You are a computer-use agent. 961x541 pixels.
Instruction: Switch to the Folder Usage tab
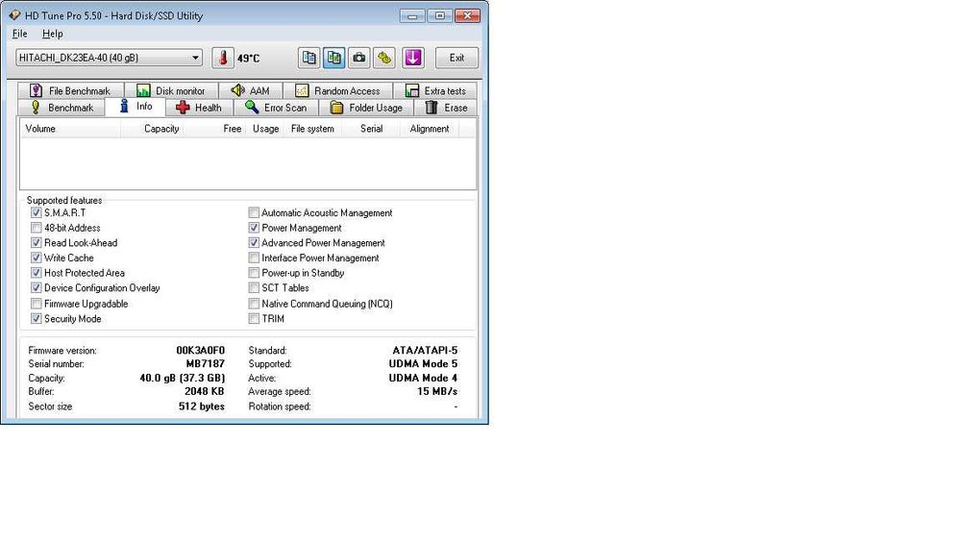point(366,108)
